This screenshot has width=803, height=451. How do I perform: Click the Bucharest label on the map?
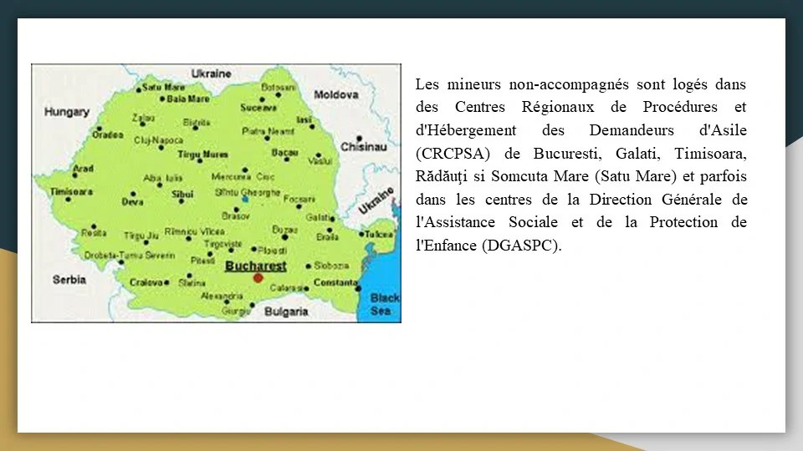tap(255, 266)
